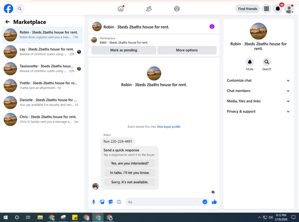Open the sticker picker icon
This screenshot has height=222, width=299.
(x=111, y=202)
